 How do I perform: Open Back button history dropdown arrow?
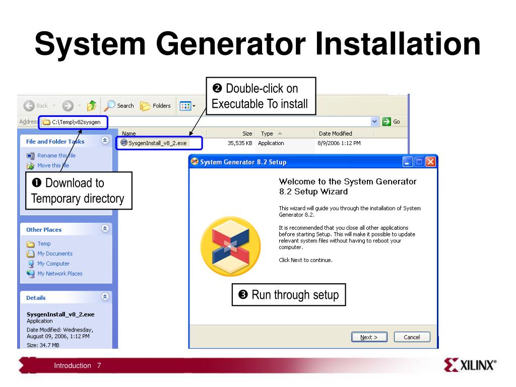tap(54, 106)
